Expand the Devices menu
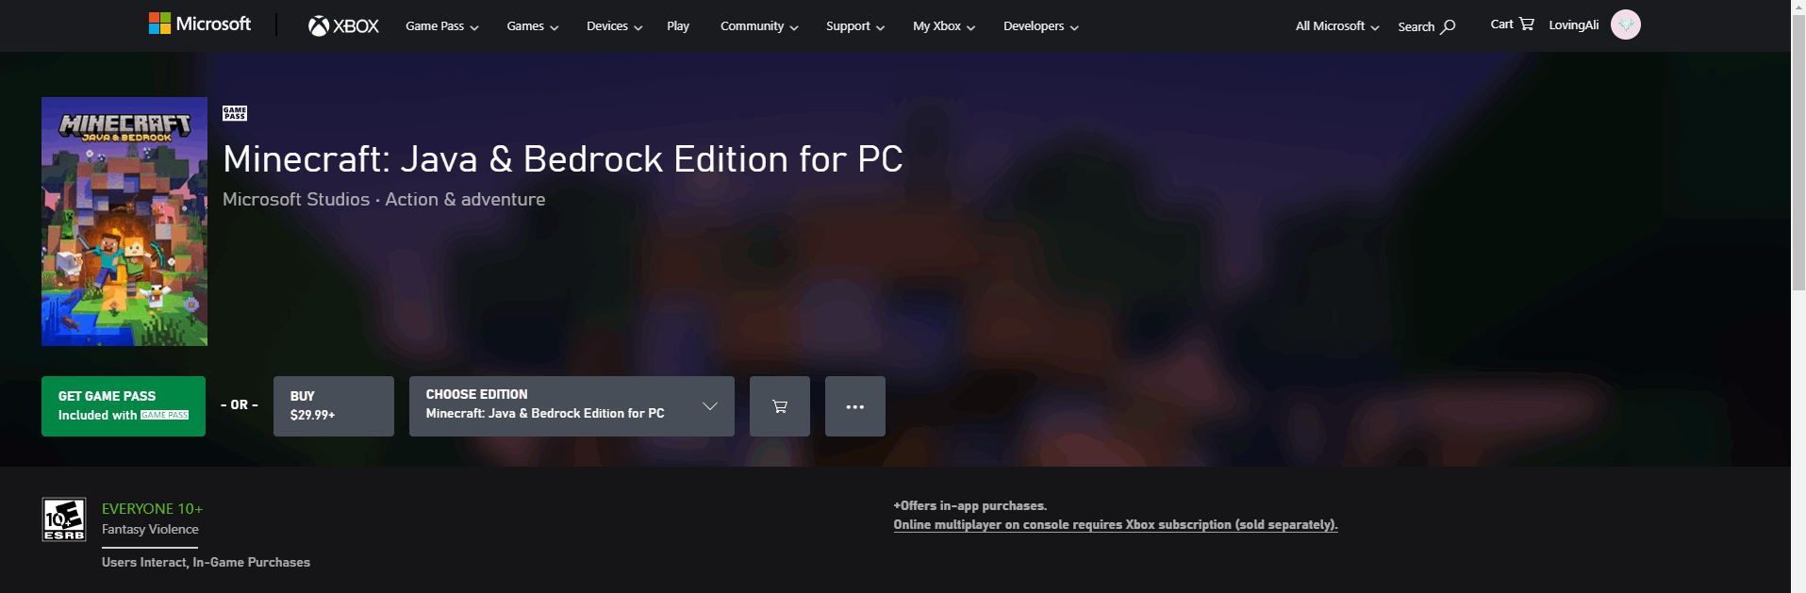The width and height of the screenshot is (1806, 593). coord(615,26)
